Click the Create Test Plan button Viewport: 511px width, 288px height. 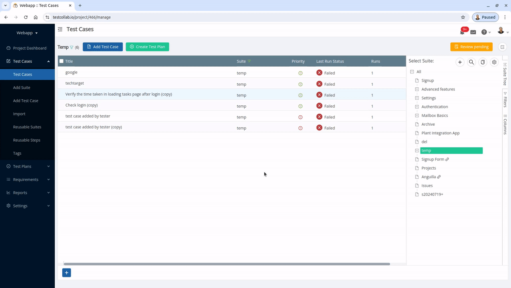pyautogui.click(x=147, y=47)
